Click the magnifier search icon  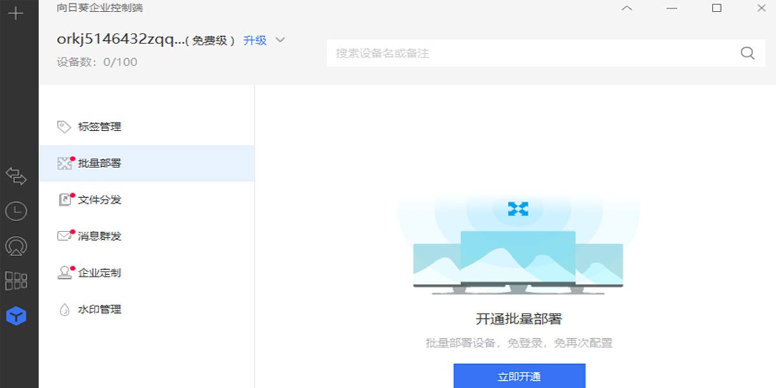(x=748, y=54)
